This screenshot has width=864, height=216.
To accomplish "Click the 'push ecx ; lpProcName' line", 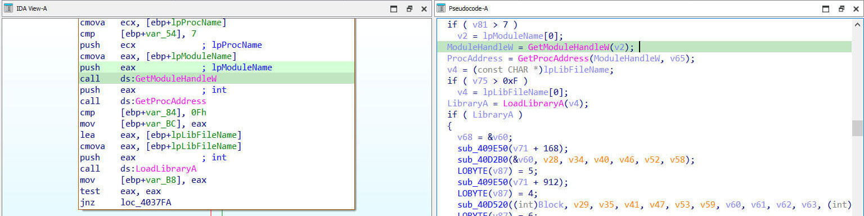I will click(x=171, y=45).
